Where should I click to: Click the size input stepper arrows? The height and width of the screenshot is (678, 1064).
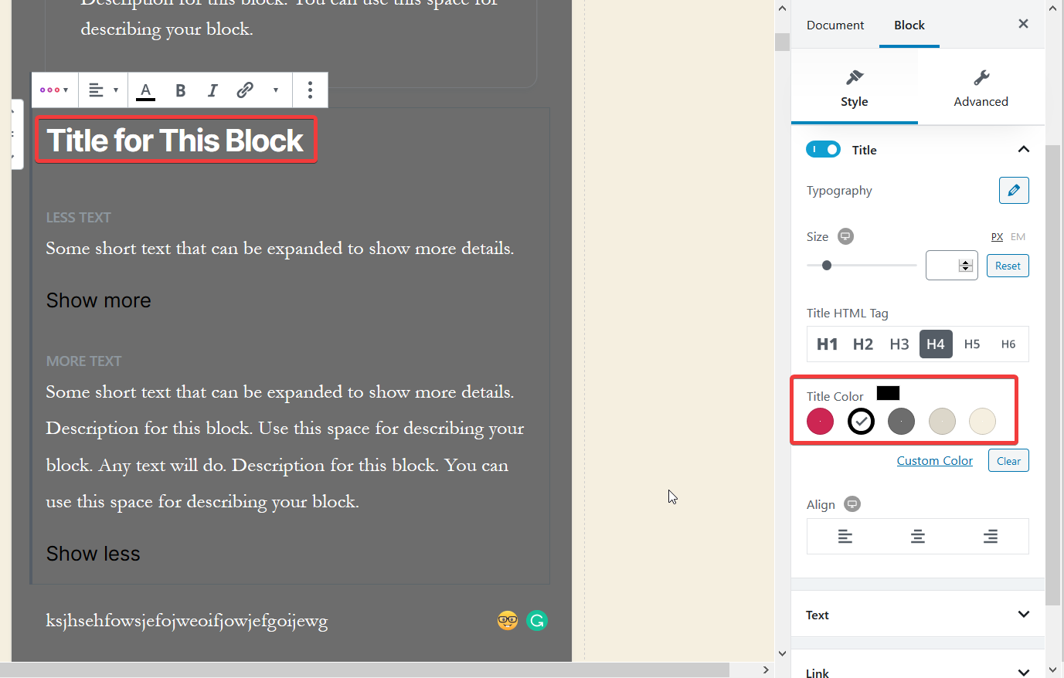pyautogui.click(x=965, y=266)
